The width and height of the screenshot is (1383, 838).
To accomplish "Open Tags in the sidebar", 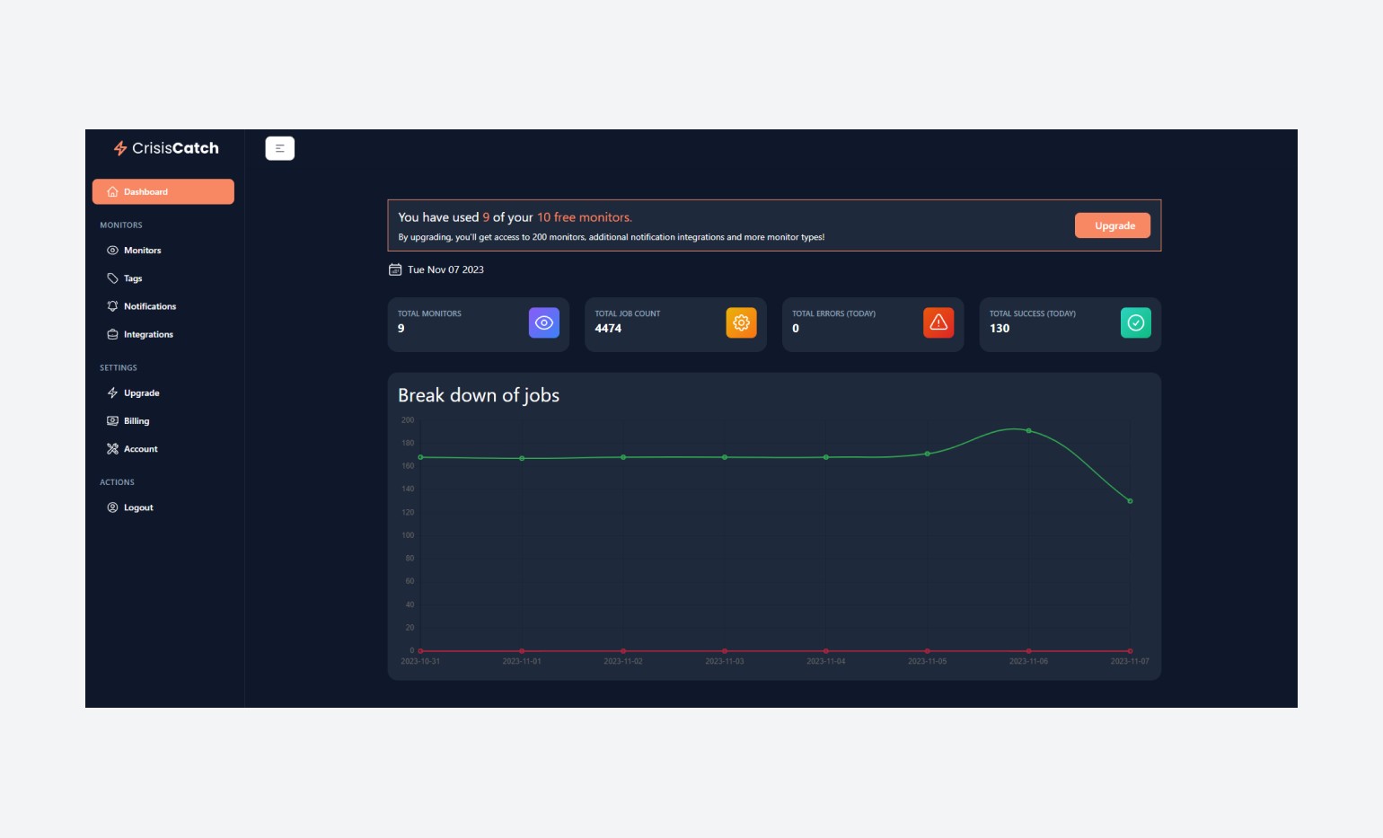I will click(133, 278).
